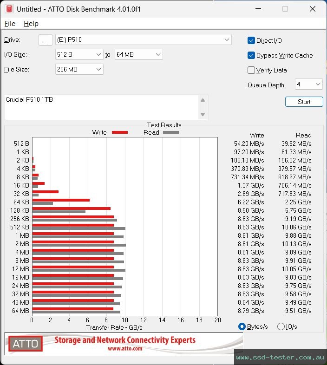Click the 512 KB read value 10.06 GB/s
The height and width of the screenshot is (365, 327).
(296, 227)
